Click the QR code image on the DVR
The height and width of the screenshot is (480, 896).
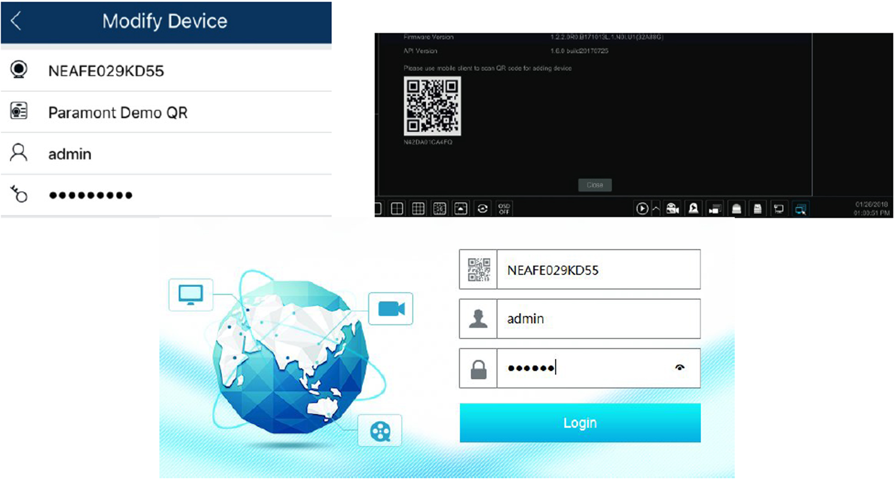click(432, 106)
